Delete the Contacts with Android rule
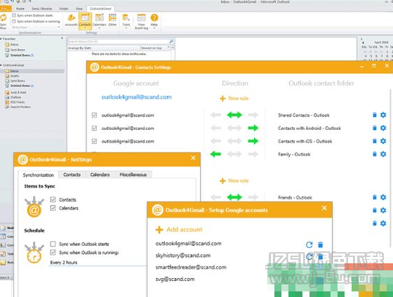The height and width of the screenshot is (297, 393). click(x=375, y=128)
